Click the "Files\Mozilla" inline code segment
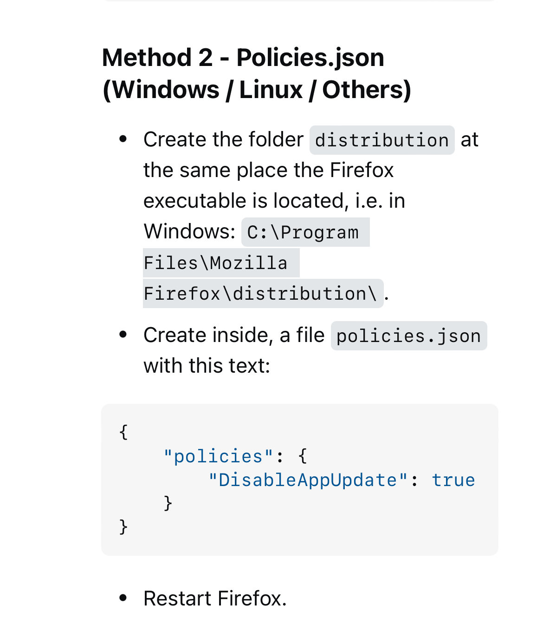The height and width of the screenshot is (638, 543). tap(216, 263)
